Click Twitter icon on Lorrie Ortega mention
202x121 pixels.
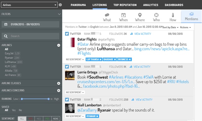pyautogui.click(x=67, y=67)
